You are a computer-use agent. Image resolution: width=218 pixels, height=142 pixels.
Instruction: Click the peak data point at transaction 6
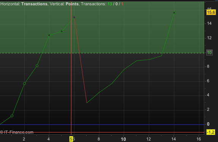click(74, 17)
